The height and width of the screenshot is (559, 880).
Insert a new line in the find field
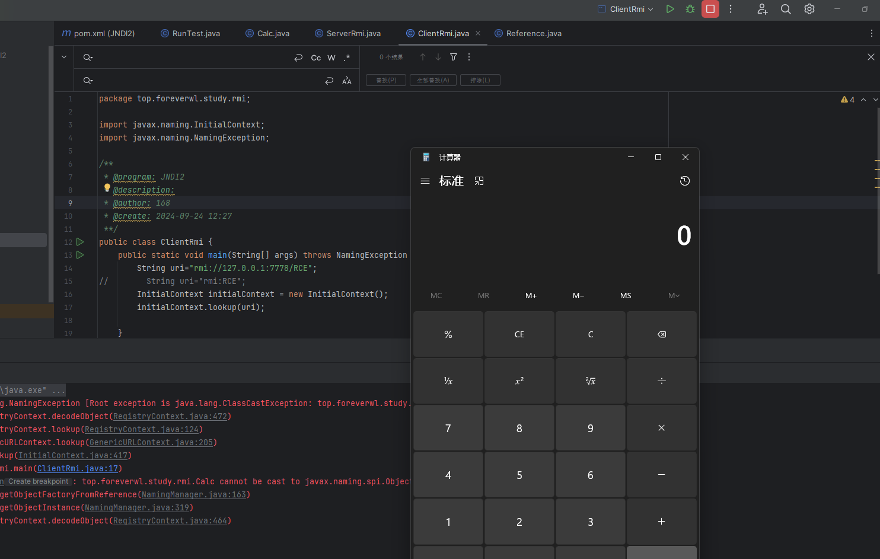[298, 58]
